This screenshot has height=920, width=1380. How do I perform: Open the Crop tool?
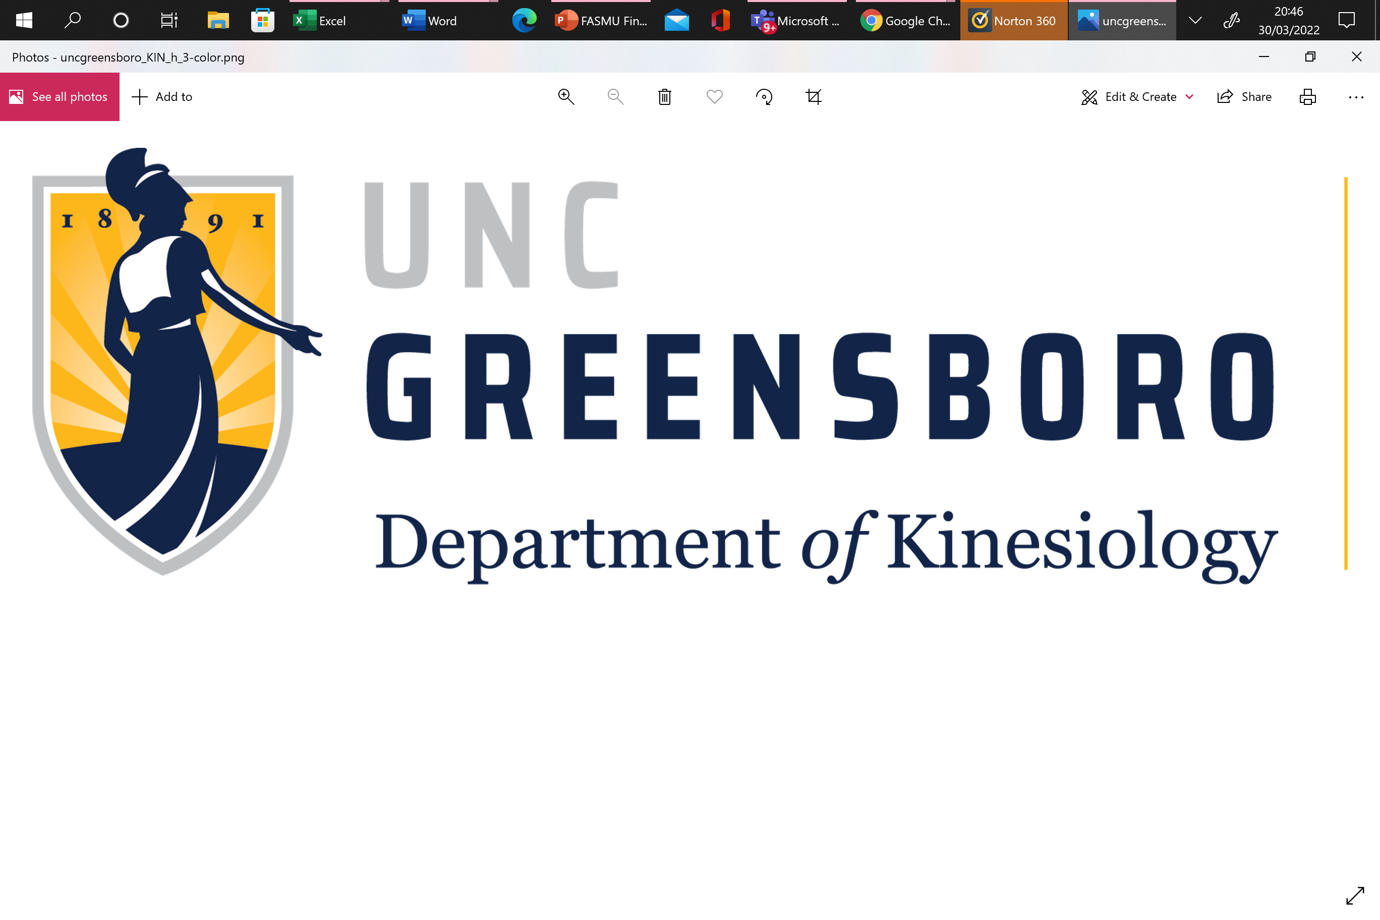pyautogui.click(x=814, y=97)
